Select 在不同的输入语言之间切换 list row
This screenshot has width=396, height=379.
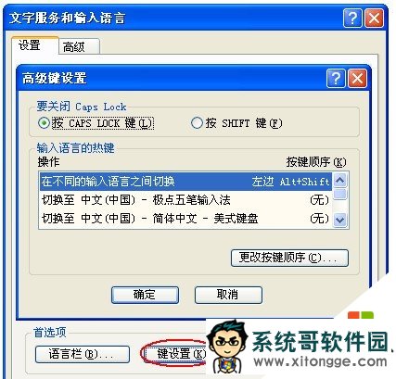point(185,182)
